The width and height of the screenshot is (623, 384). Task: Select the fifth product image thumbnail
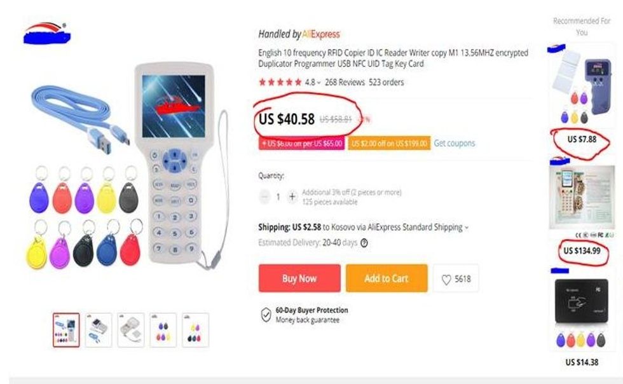tap(195, 330)
